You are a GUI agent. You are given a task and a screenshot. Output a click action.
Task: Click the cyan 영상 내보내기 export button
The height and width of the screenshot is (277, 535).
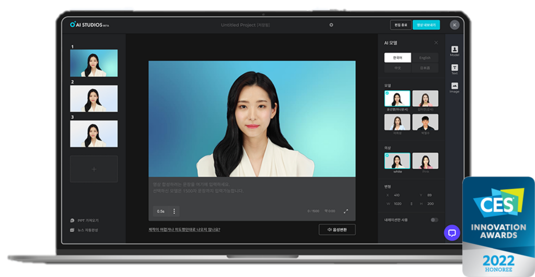(x=426, y=25)
